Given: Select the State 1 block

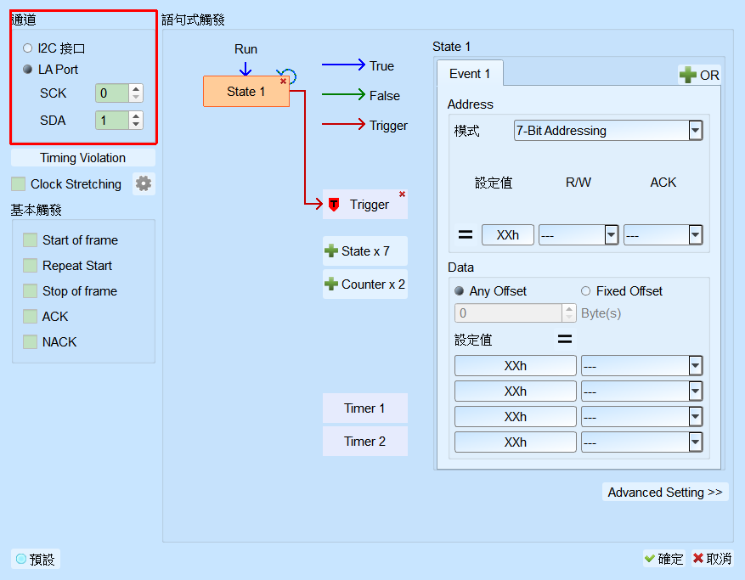Looking at the screenshot, I should click(246, 91).
